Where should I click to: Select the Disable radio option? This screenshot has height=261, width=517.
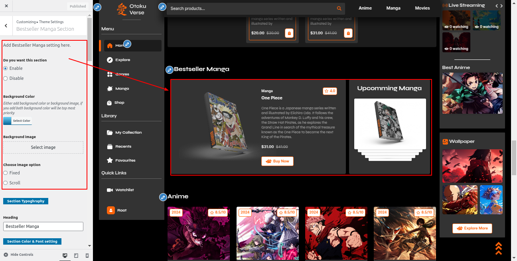point(6,78)
